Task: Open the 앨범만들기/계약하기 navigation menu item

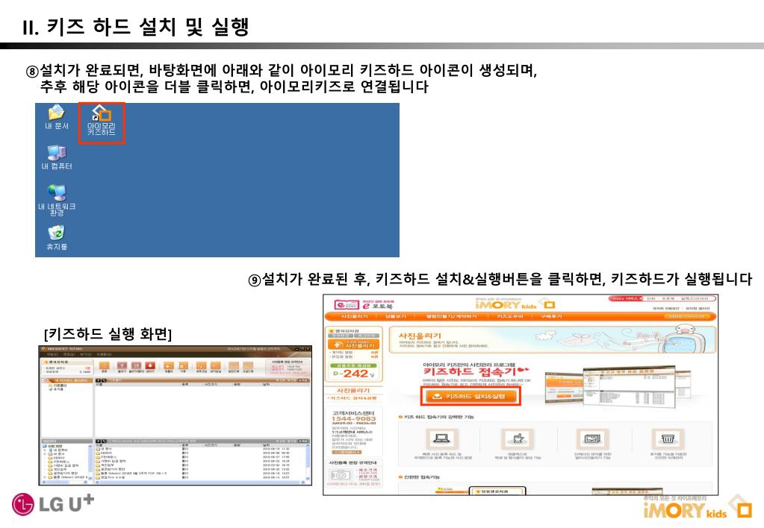Action: pyautogui.click(x=451, y=316)
